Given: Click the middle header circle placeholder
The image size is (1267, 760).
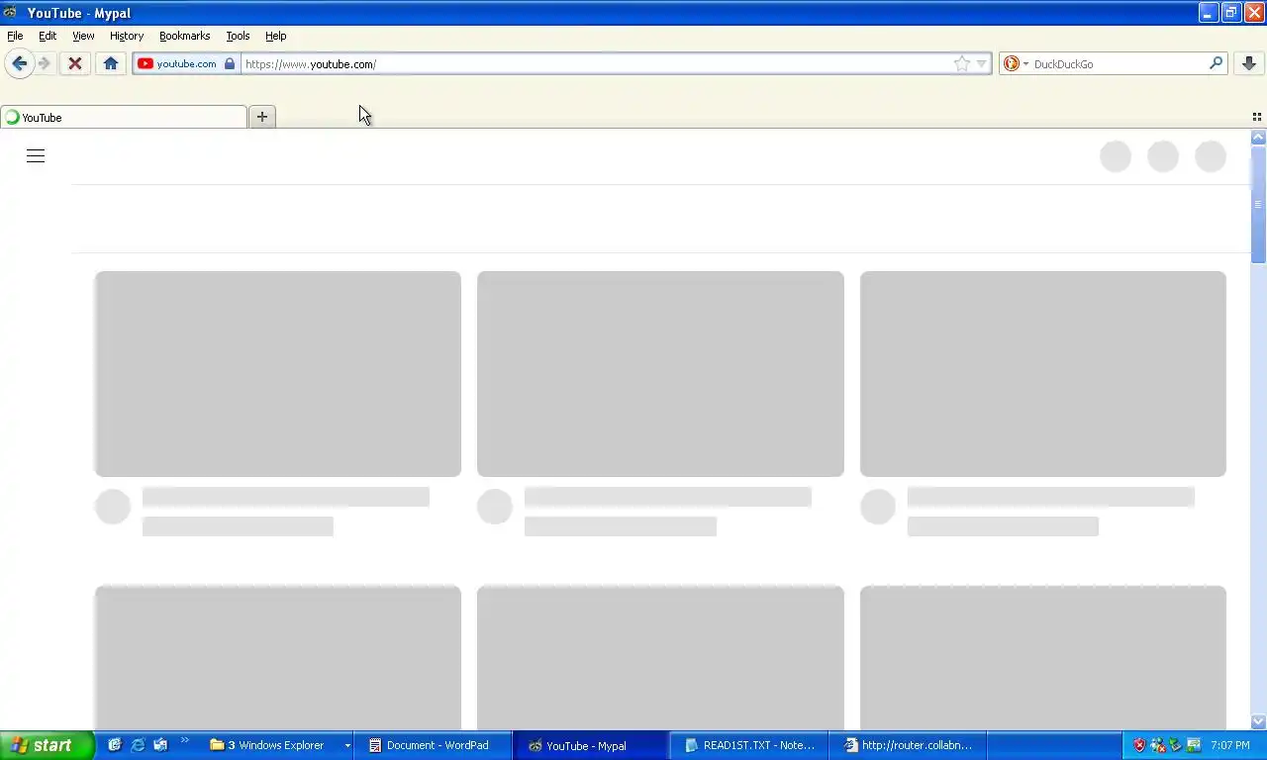Looking at the screenshot, I should pyautogui.click(x=1163, y=156).
